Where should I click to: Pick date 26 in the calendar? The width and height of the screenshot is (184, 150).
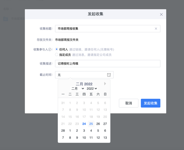coord(98,124)
